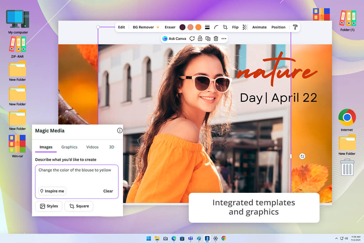
Task: Open File Explorer from the taskbar
Action: [x=157, y=238]
